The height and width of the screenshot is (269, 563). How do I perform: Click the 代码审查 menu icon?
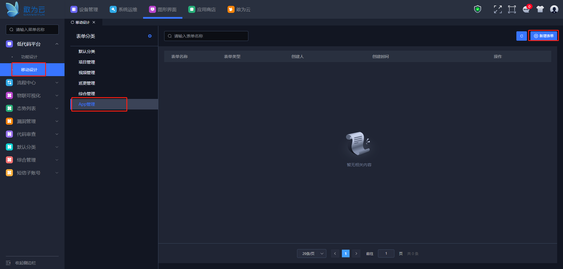[x=9, y=134]
